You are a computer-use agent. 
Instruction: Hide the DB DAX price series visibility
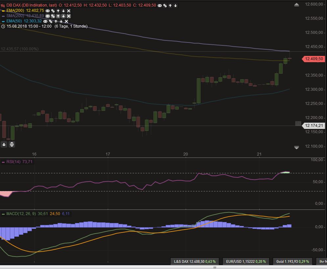[159, 5]
